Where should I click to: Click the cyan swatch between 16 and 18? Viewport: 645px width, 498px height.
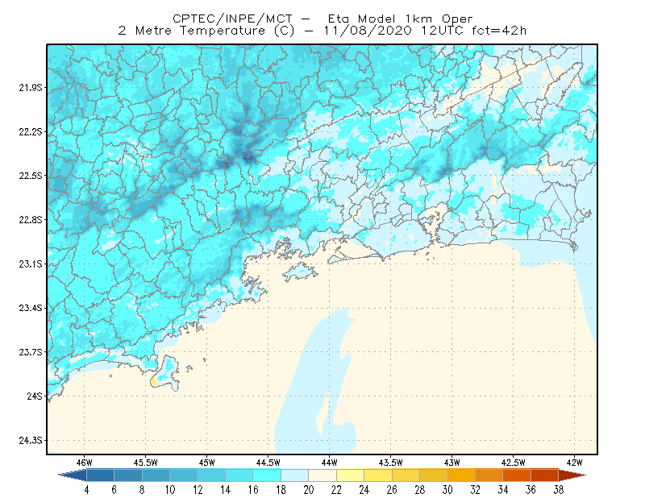click(267, 475)
